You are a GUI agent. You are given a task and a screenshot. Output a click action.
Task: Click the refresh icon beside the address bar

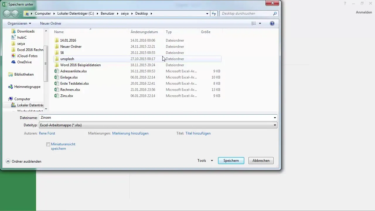[214, 13]
